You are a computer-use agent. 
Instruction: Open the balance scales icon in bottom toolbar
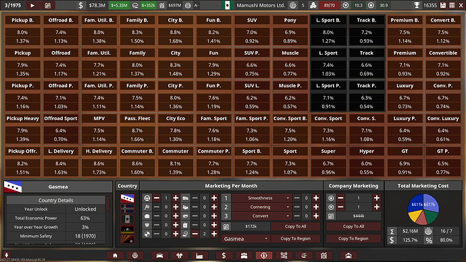304,255
